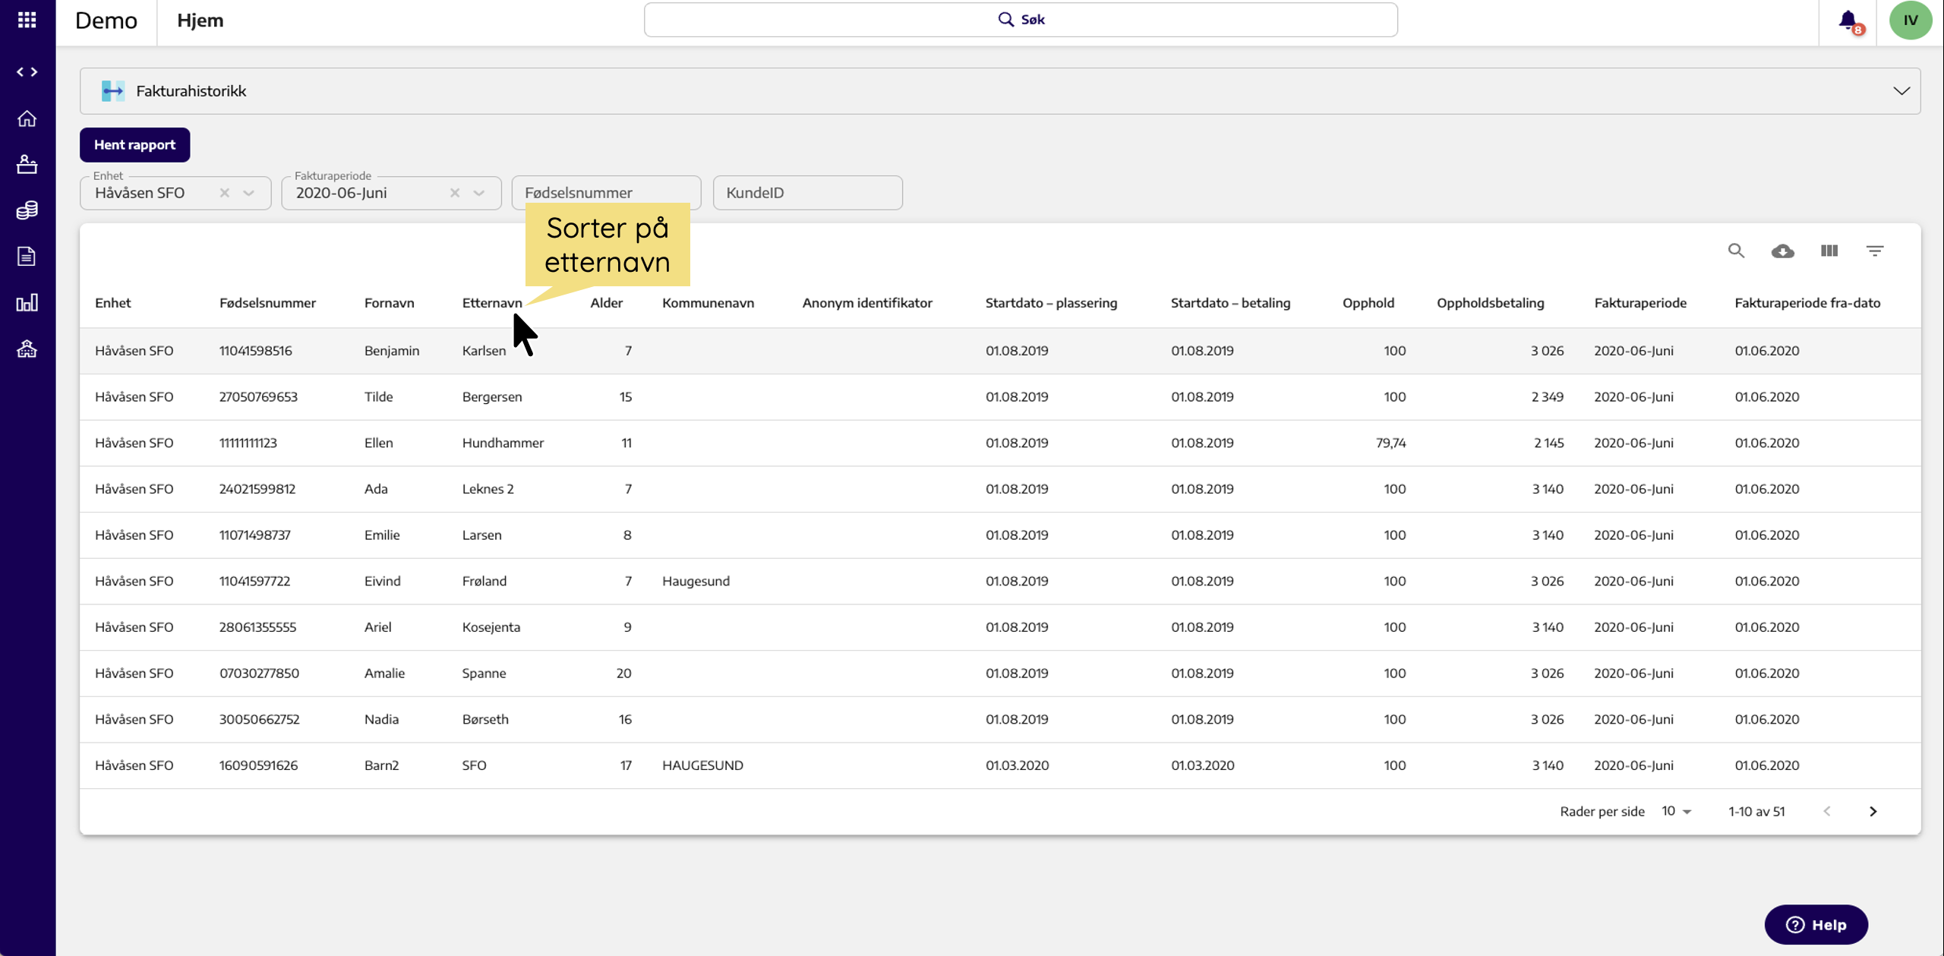Open the Home sidebar icon
This screenshot has width=1944, height=956.
(27, 118)
